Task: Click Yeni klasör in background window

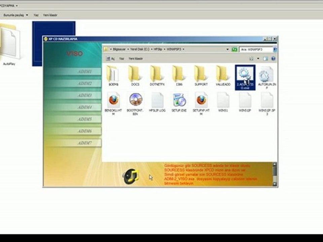Action: (x=50, y=15)
